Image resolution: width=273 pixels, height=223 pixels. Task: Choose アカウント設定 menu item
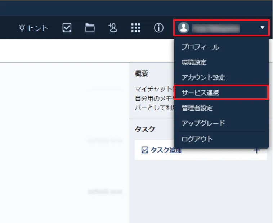point(203,77)
